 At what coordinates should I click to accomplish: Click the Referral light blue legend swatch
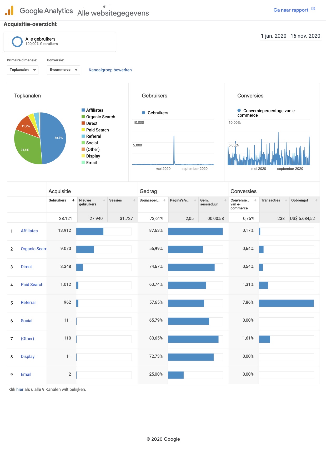click(83, 136)
